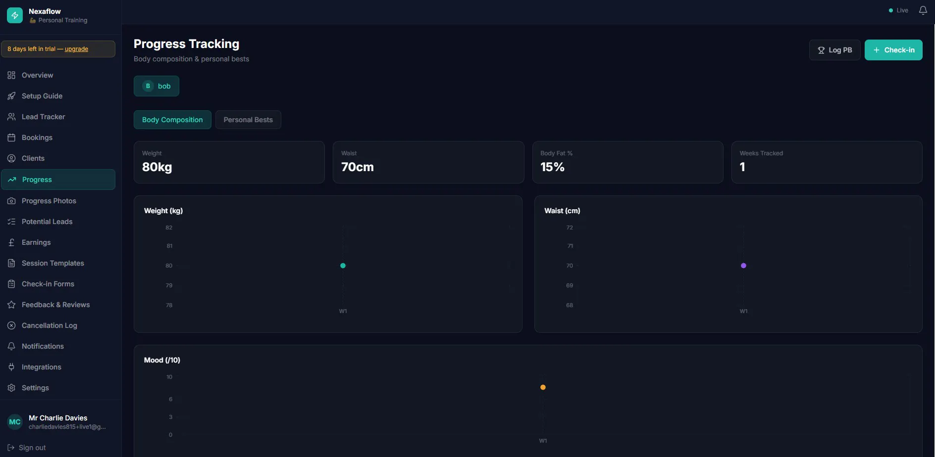Click the Nexaflow lightning logo icon

tap(15, 15)
